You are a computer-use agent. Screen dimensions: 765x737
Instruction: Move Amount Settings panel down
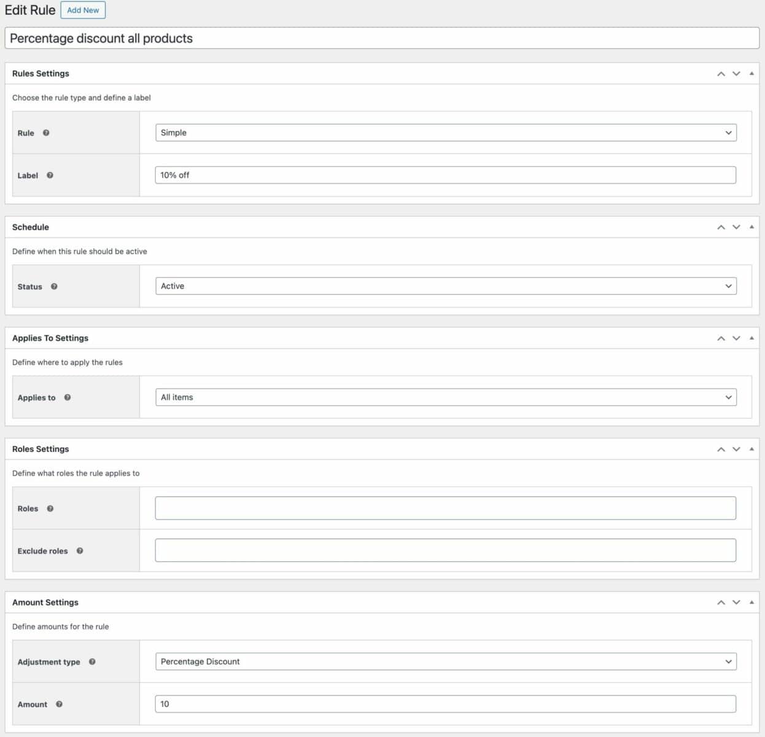[x=736, y=602]
